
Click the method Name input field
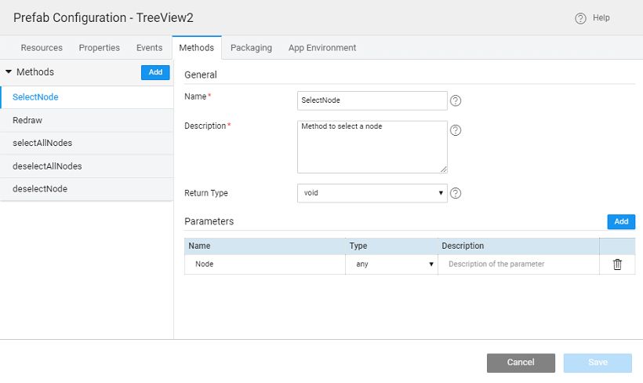[372, 100]
